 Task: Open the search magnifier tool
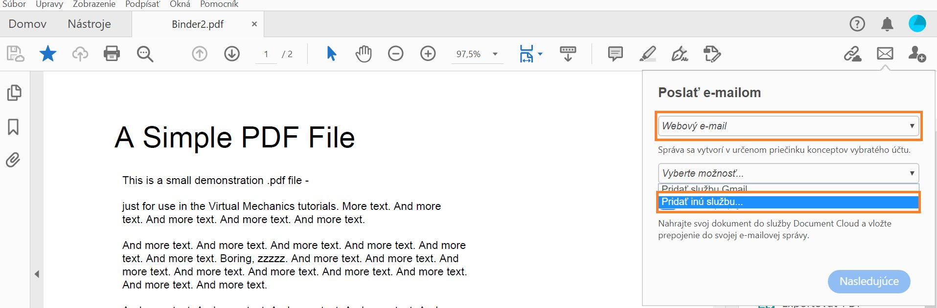pyautogui.click(x=145, y=54)
